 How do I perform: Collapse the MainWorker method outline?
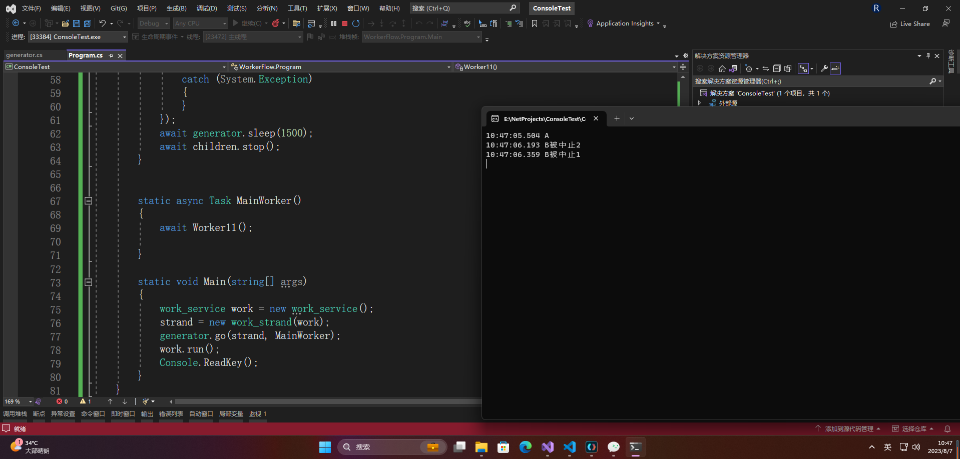tap(89, 201)
